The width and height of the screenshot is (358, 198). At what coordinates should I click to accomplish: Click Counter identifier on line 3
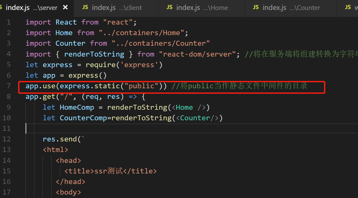(70, 43)
